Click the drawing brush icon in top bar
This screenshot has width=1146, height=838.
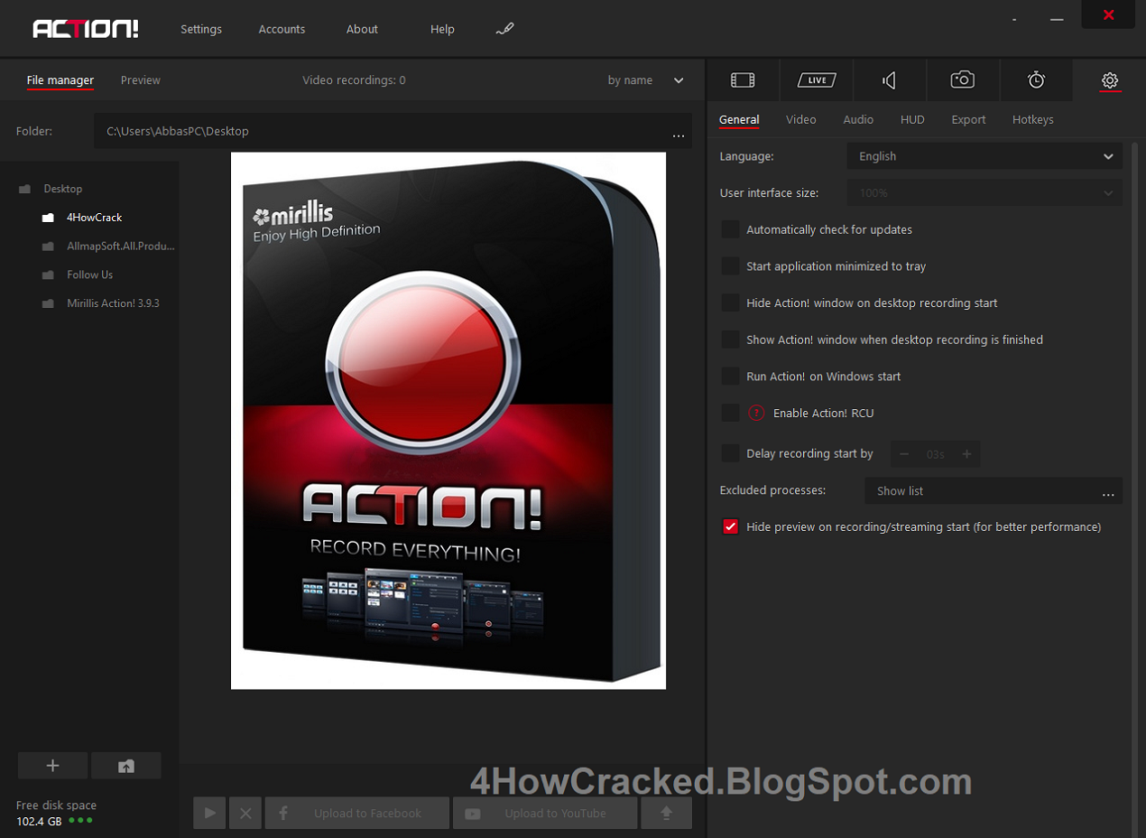504,29
